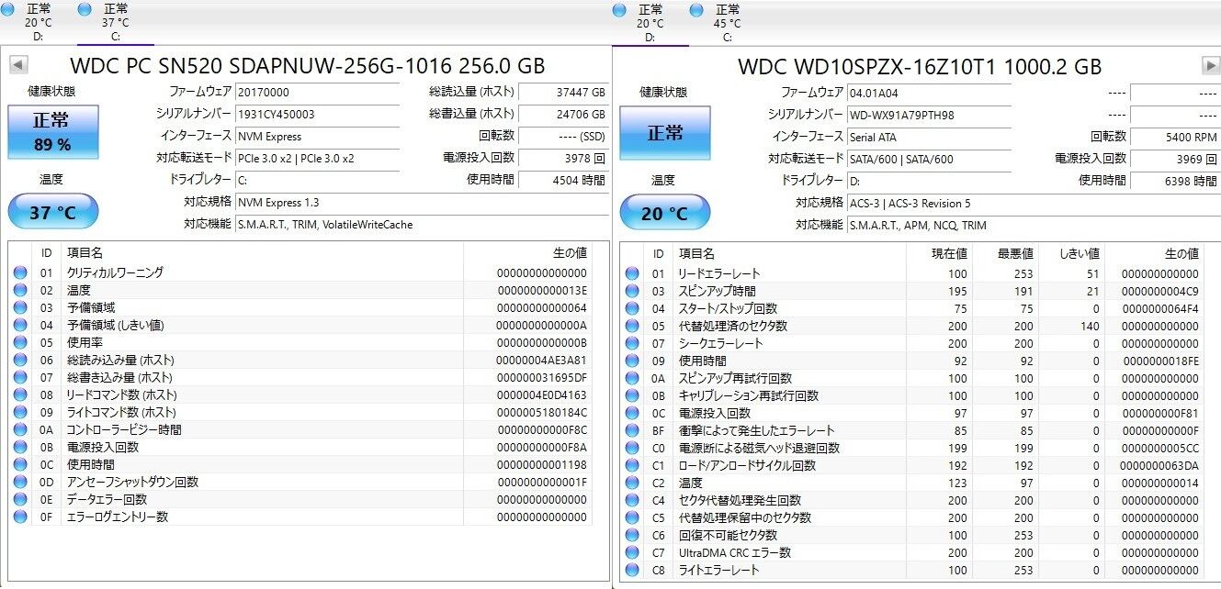Click the しきい値 column header

click(1072, 253)
